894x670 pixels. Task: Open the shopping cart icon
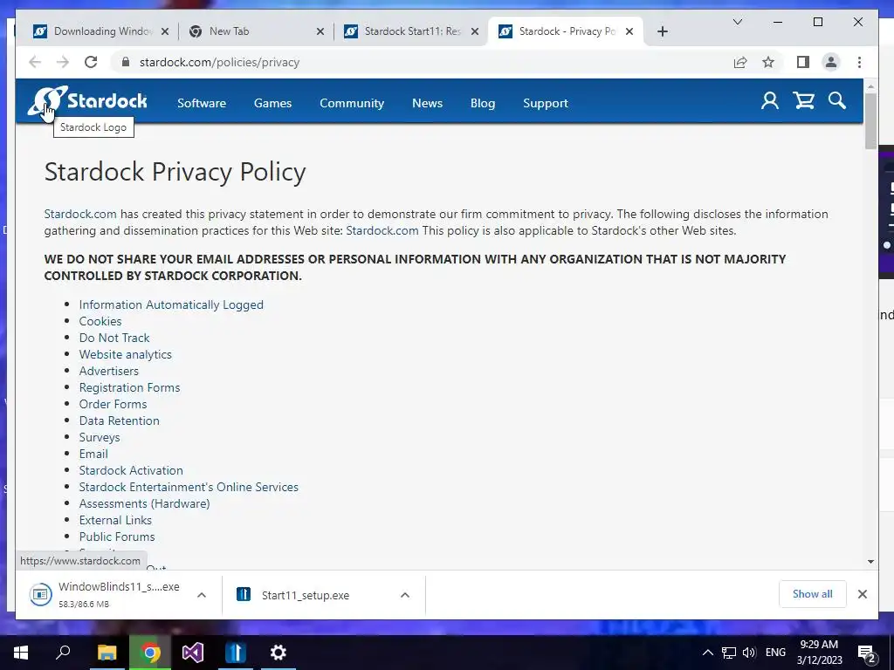coord(803,101)
